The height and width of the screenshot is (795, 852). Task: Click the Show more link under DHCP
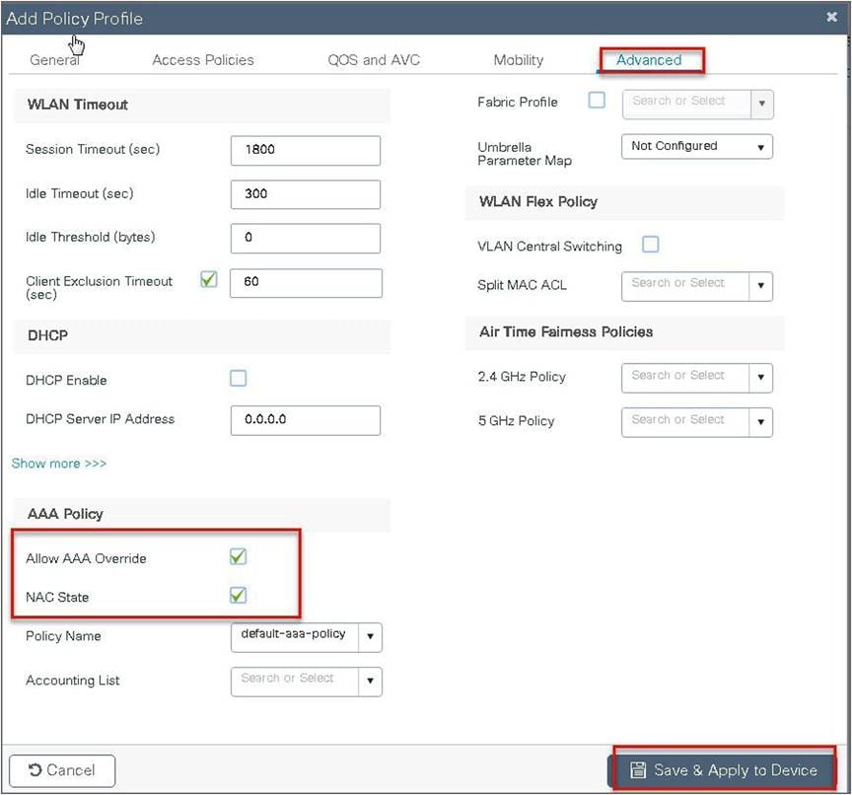[58, 463]
